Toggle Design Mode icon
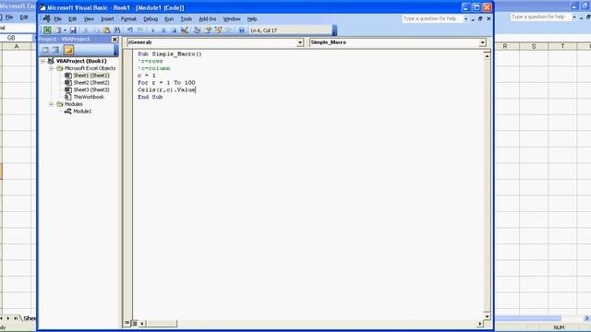 click(x=185, y=30)
